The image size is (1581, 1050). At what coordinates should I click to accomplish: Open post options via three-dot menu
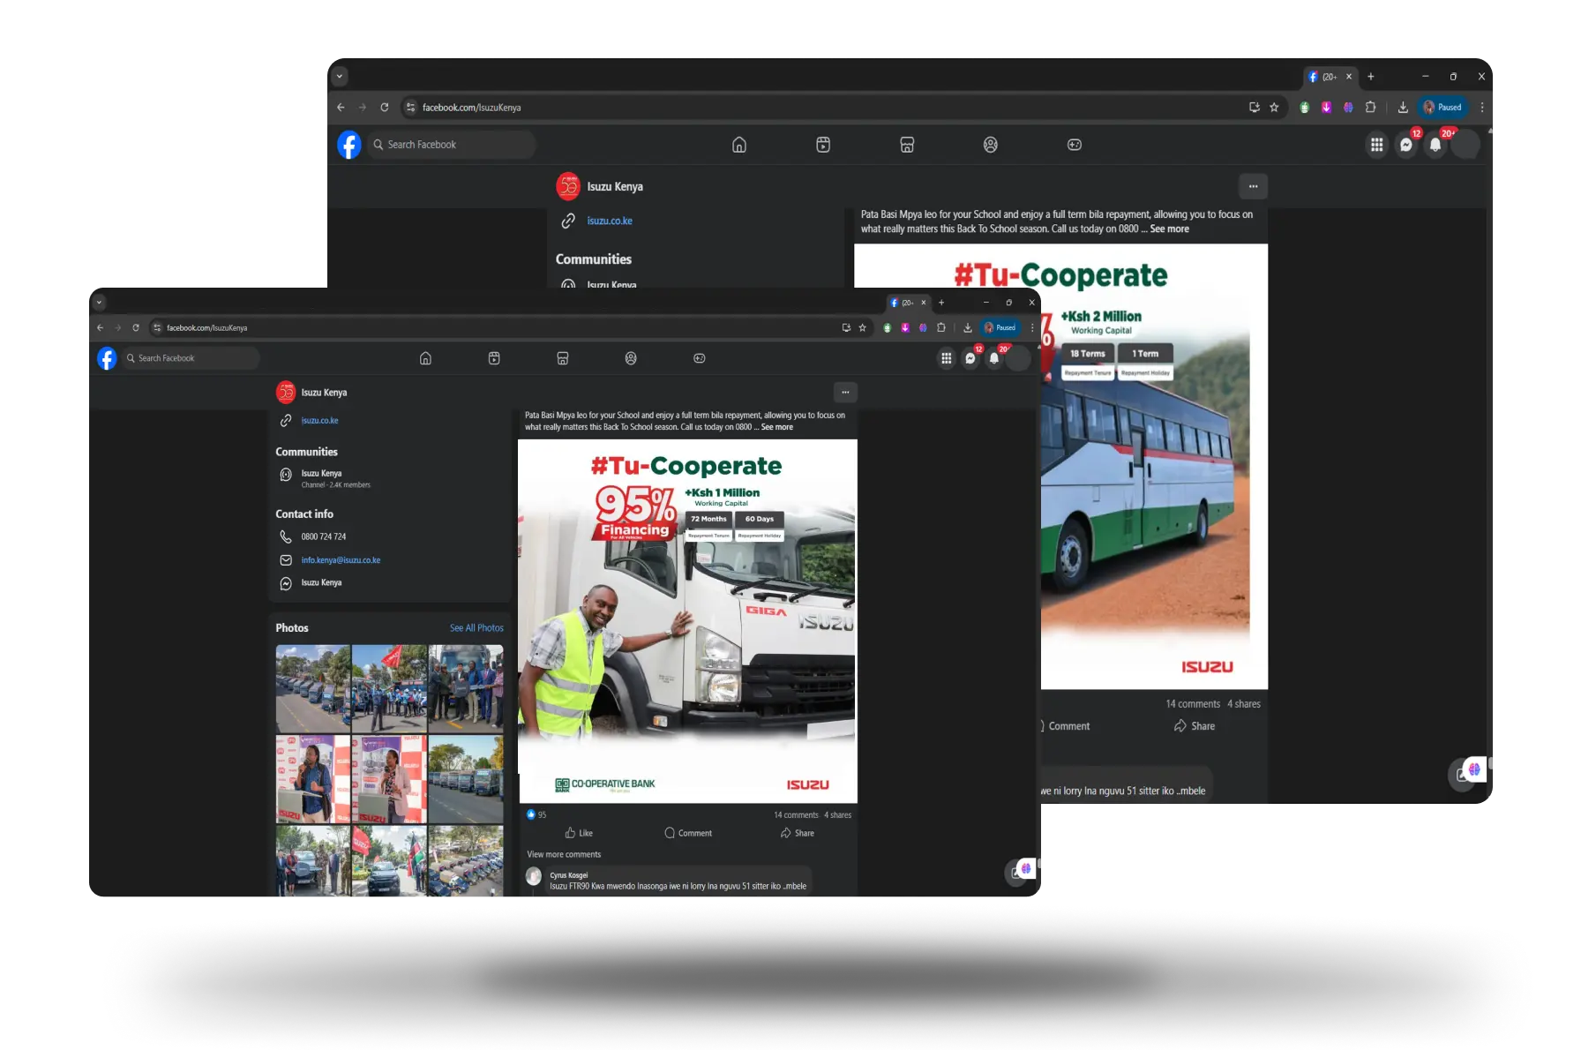844,392
